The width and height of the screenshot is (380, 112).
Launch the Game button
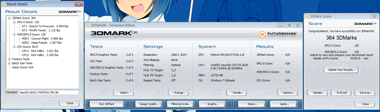point(284,104)
